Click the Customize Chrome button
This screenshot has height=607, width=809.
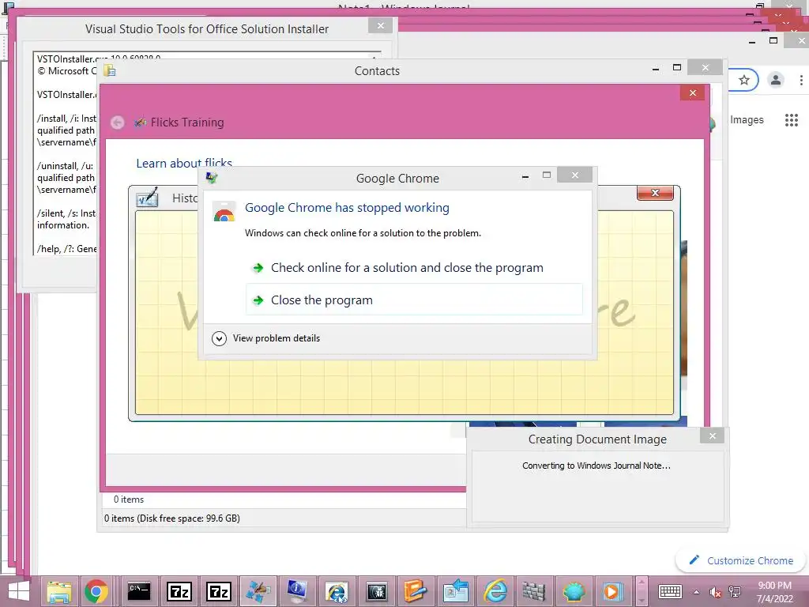(x=741, y=560)
